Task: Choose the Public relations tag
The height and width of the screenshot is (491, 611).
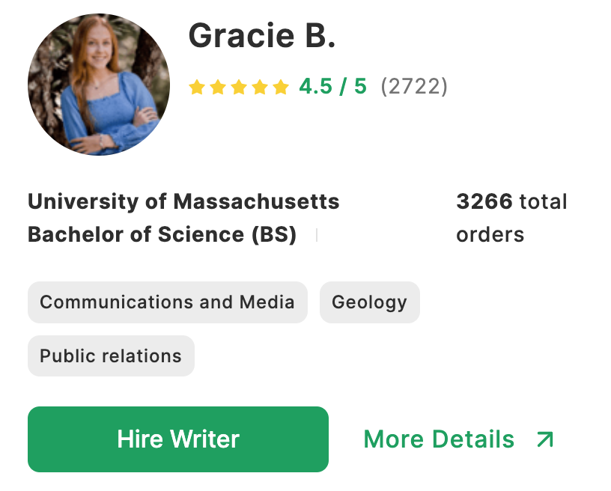Action: pyautogui.click(x=111, y=356)
